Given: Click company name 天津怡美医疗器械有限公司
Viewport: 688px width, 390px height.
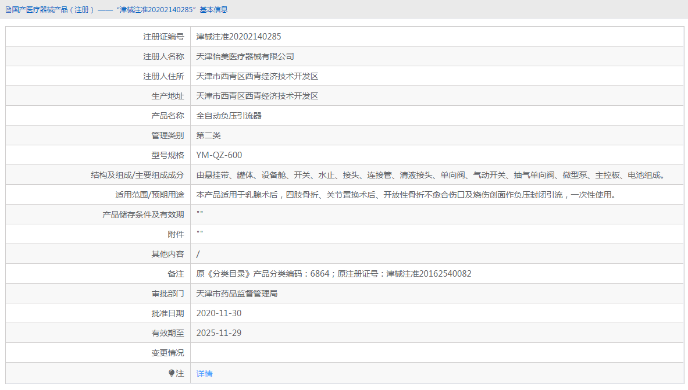Looking at the screenshot, I should [x=244, y=56].
